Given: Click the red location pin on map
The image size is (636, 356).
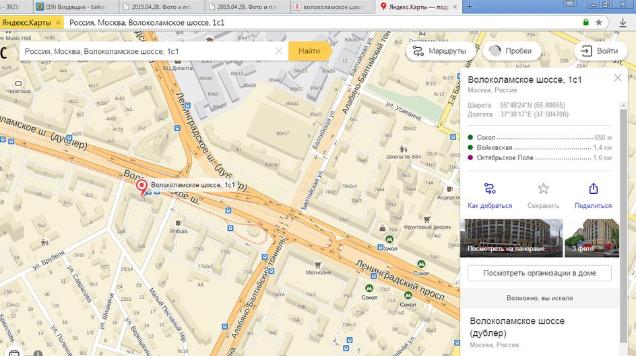Looking at the screenshot, I should coord(141,188).
